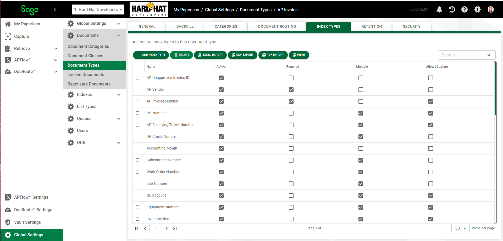Open the help question mark icon
This screenshot has width=503, height=241.
(x=465, y=10)
